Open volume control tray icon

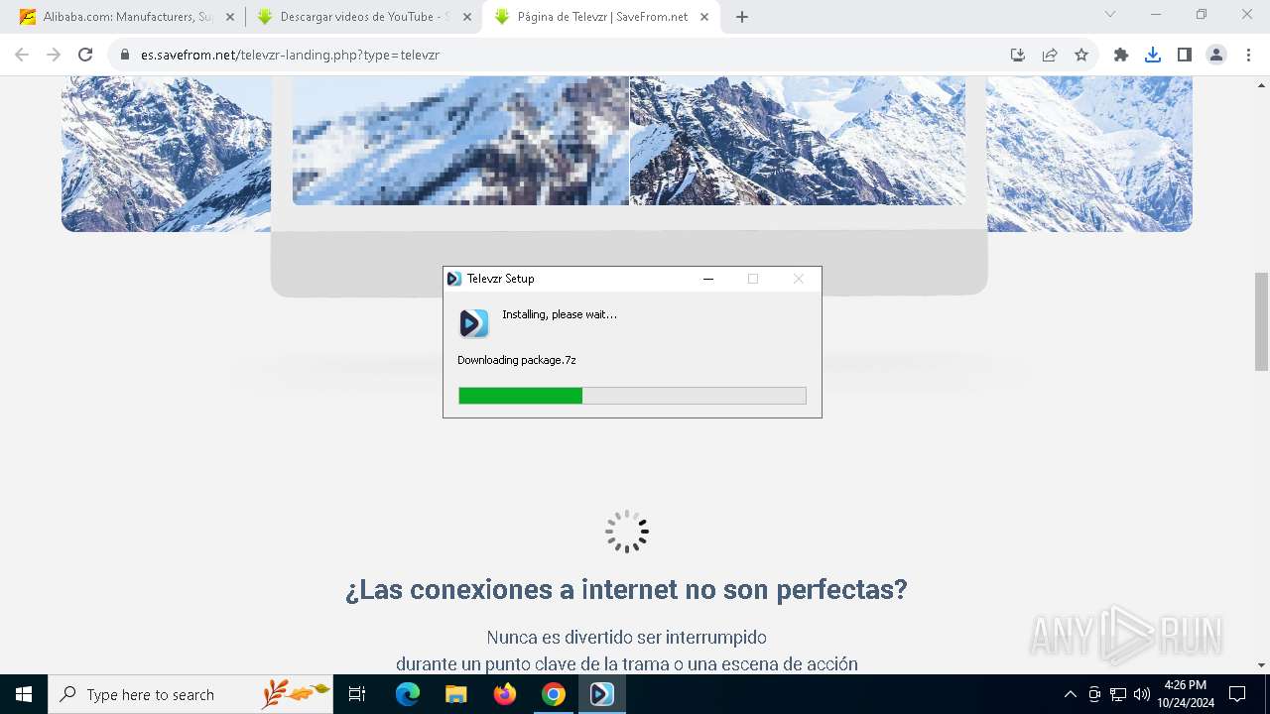1142,694
